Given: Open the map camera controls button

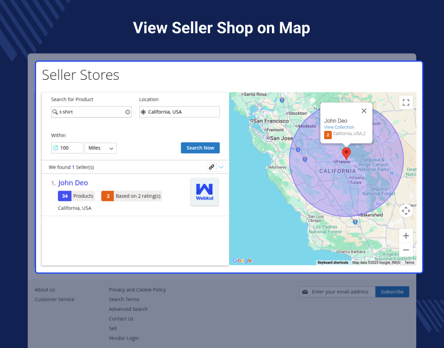Looking at the screenshot, I should [406, 211].
